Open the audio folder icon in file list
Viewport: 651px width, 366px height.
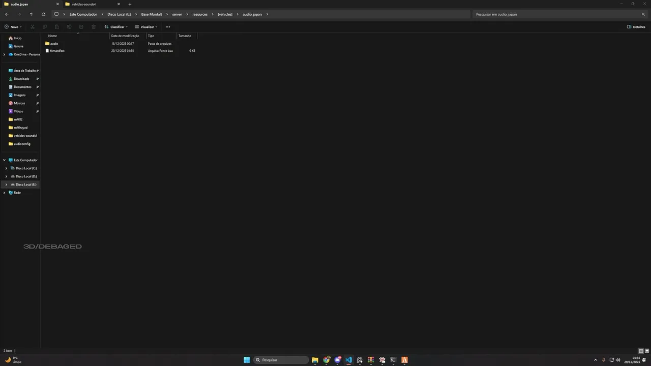pos(47,44)
